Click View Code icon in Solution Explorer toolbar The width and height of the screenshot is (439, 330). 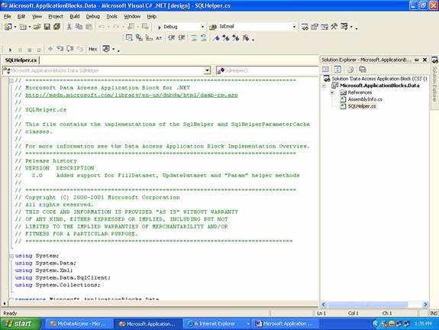[325, 70]
